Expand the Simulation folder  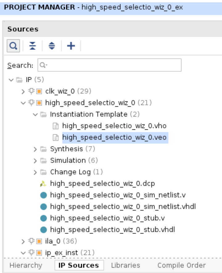pyautogui.click(x=35, y=161)
